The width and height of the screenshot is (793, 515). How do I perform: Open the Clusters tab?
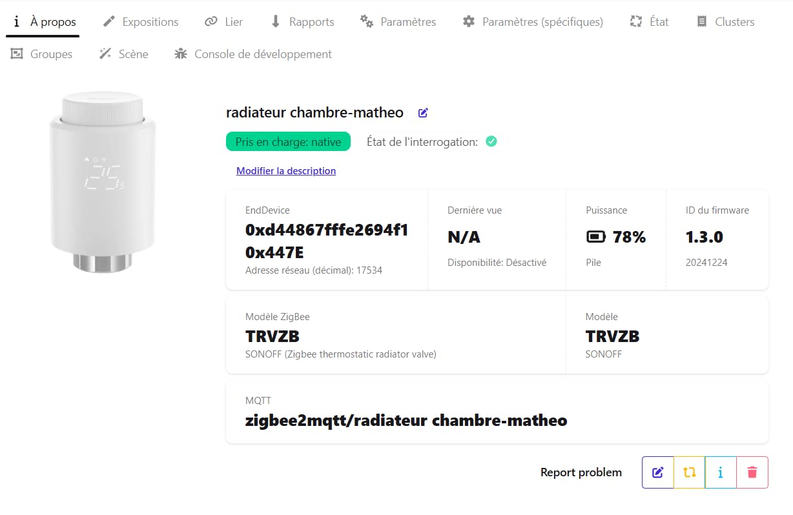pyautogui.click(x=725, y=22)
